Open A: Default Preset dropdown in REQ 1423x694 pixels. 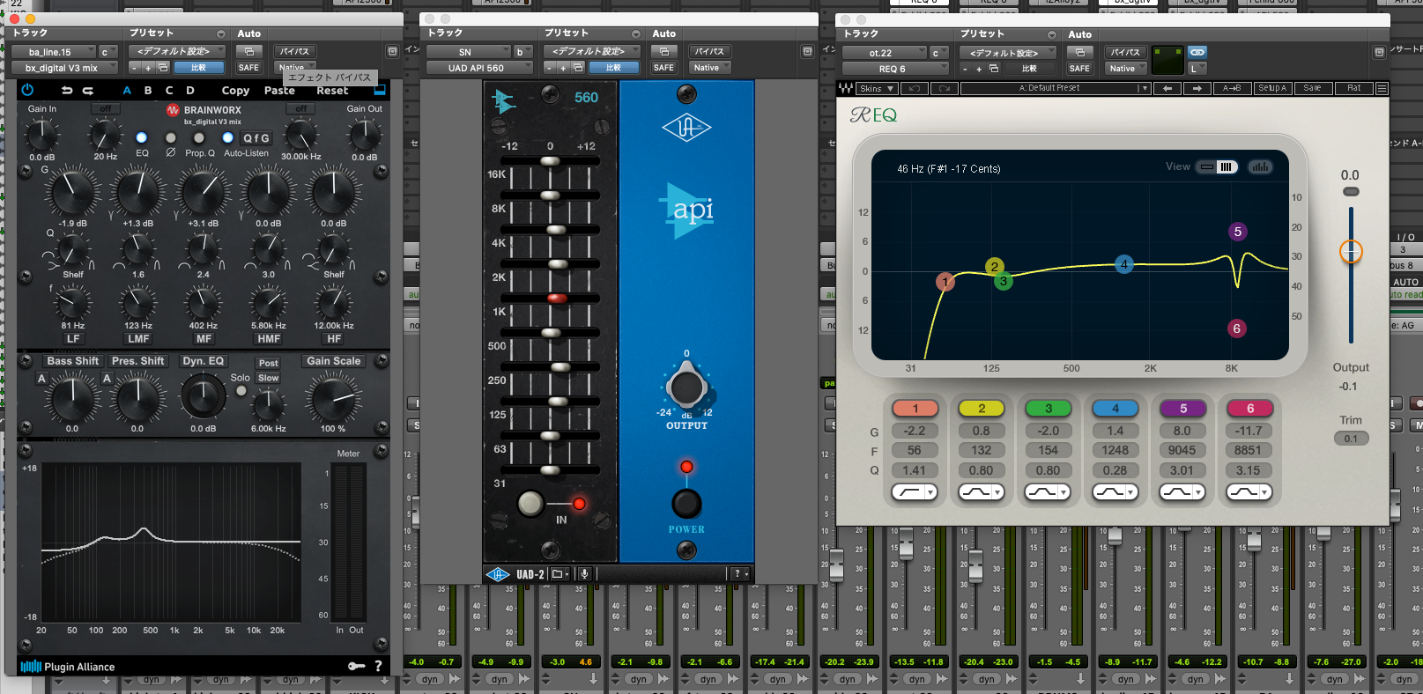pos(1055,88)
